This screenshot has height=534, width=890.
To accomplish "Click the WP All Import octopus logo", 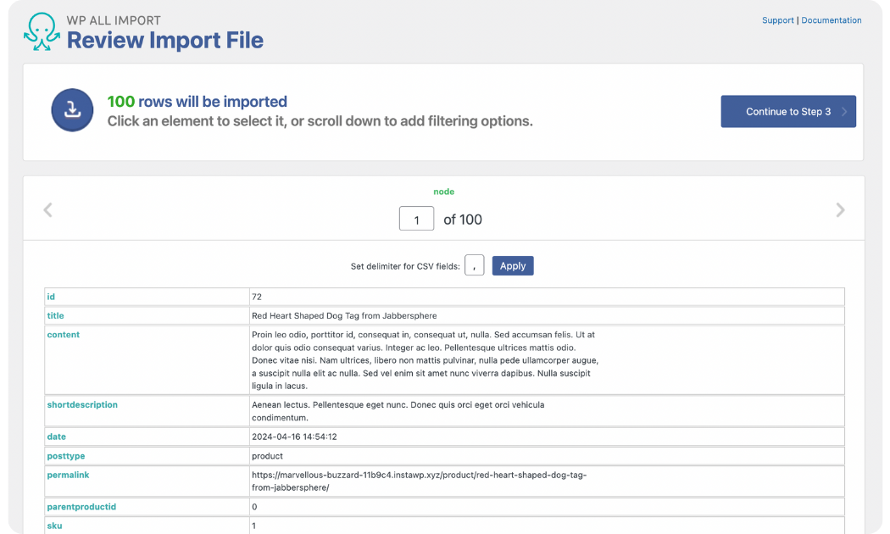I will click(x=42, y=32).
